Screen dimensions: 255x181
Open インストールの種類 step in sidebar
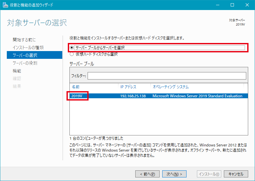coord(28,48)
